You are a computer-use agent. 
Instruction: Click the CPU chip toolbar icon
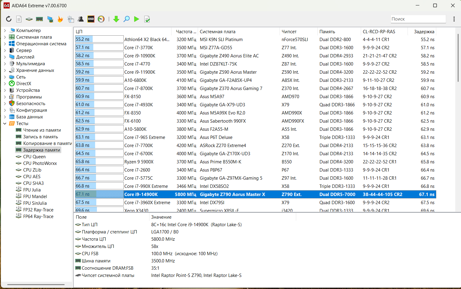(x=29, y=19)
